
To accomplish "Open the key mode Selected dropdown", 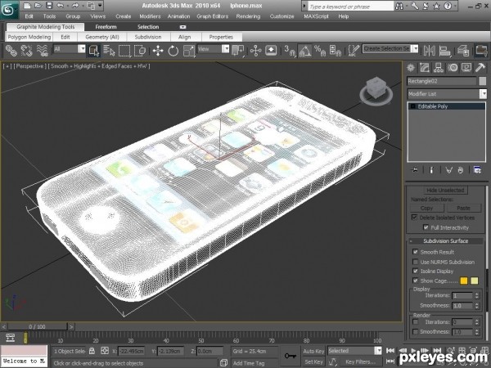I will pos(379,351).
